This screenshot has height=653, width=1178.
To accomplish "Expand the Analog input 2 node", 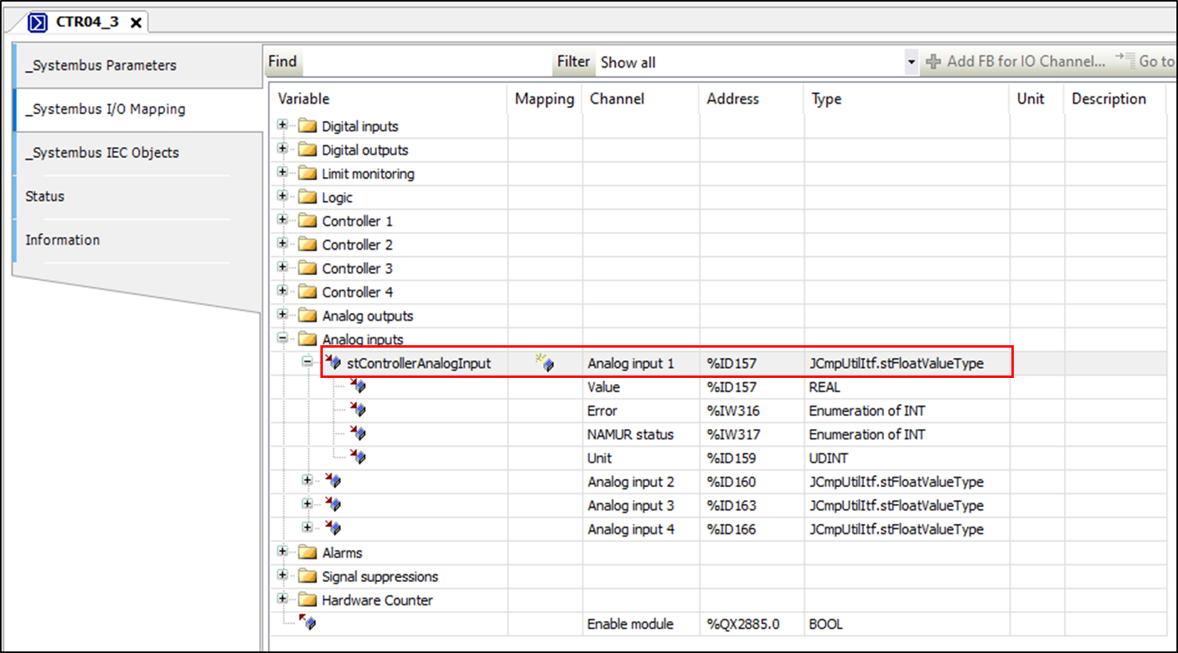I will coord(307,480).
